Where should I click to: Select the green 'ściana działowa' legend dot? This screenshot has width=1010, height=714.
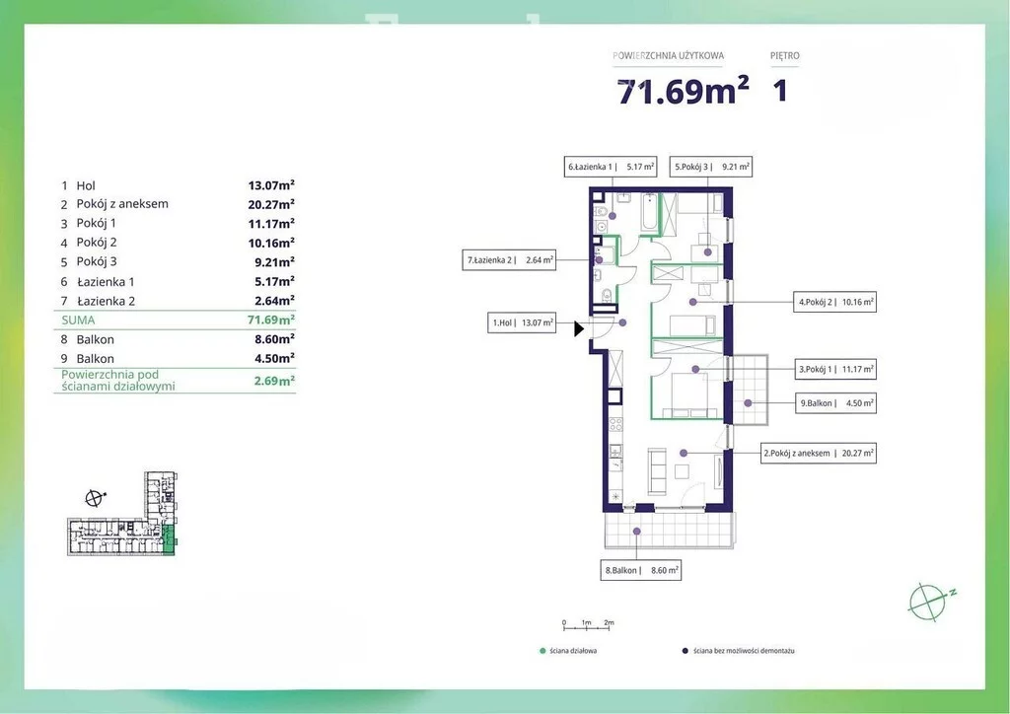coord(542,651)
